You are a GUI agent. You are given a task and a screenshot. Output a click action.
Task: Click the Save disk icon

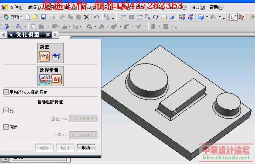[x=44, y=17]
